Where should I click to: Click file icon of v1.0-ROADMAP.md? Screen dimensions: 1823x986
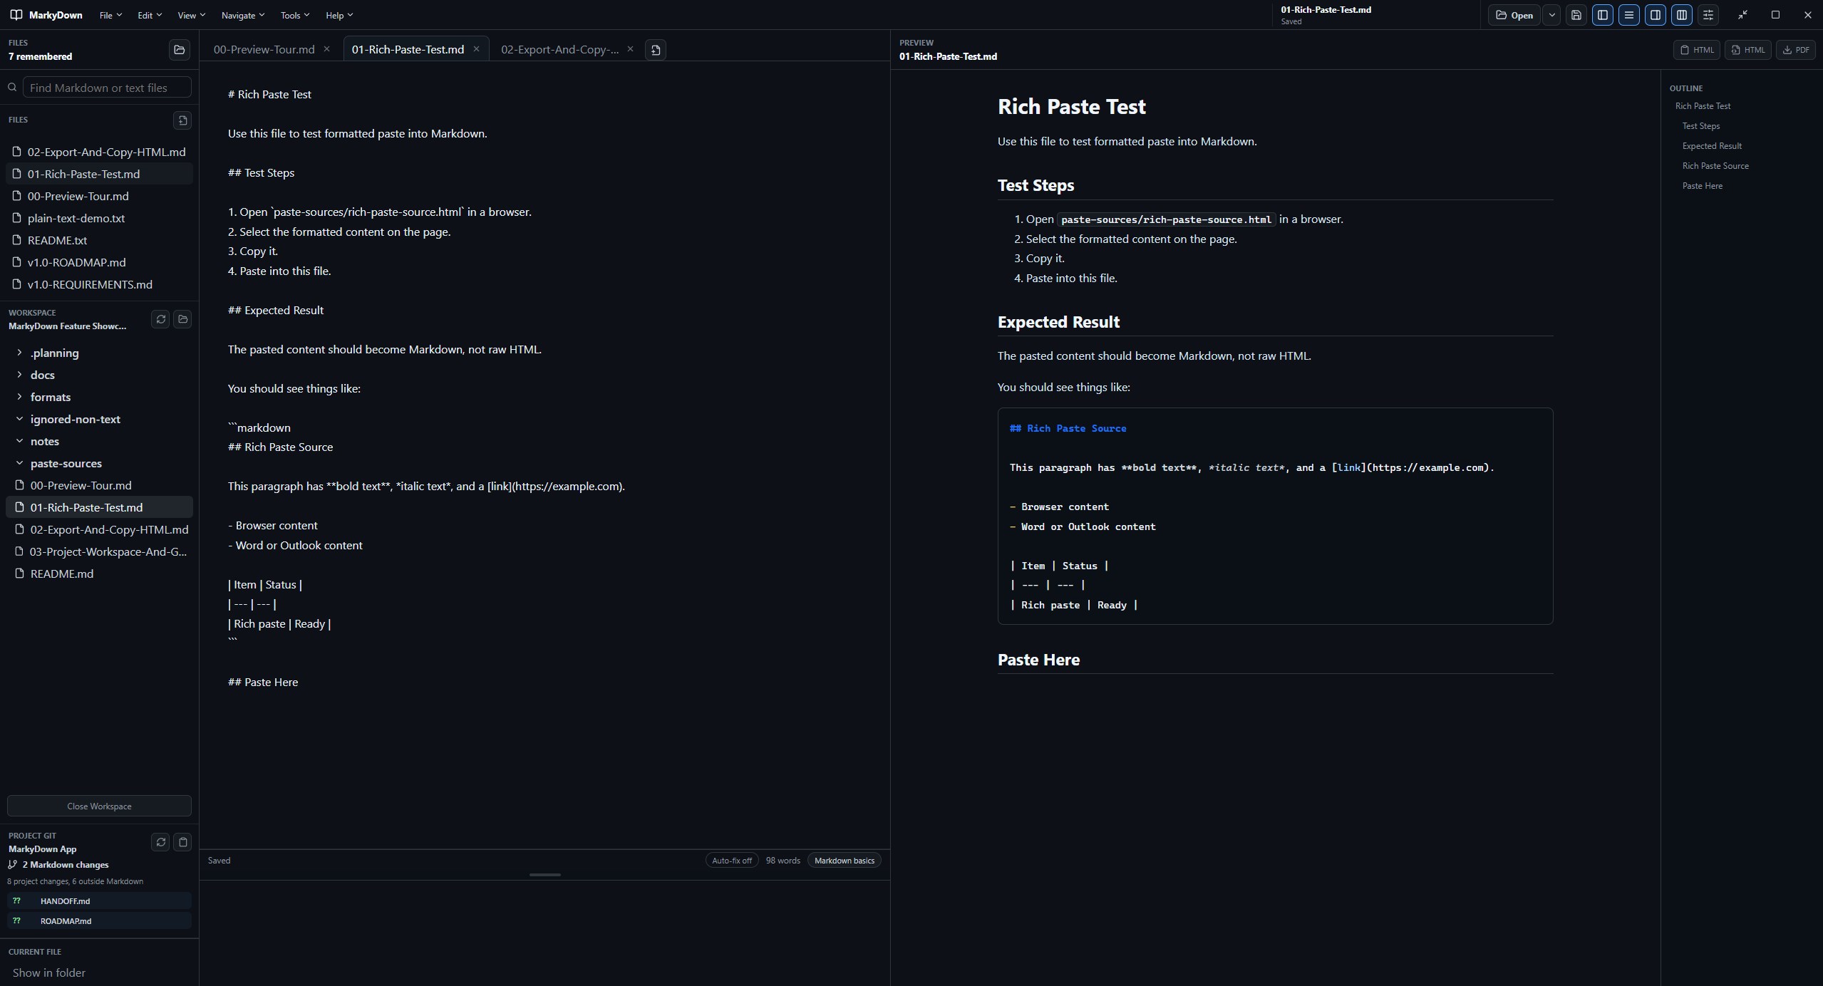pyautogui.click(x=17, y=262)
